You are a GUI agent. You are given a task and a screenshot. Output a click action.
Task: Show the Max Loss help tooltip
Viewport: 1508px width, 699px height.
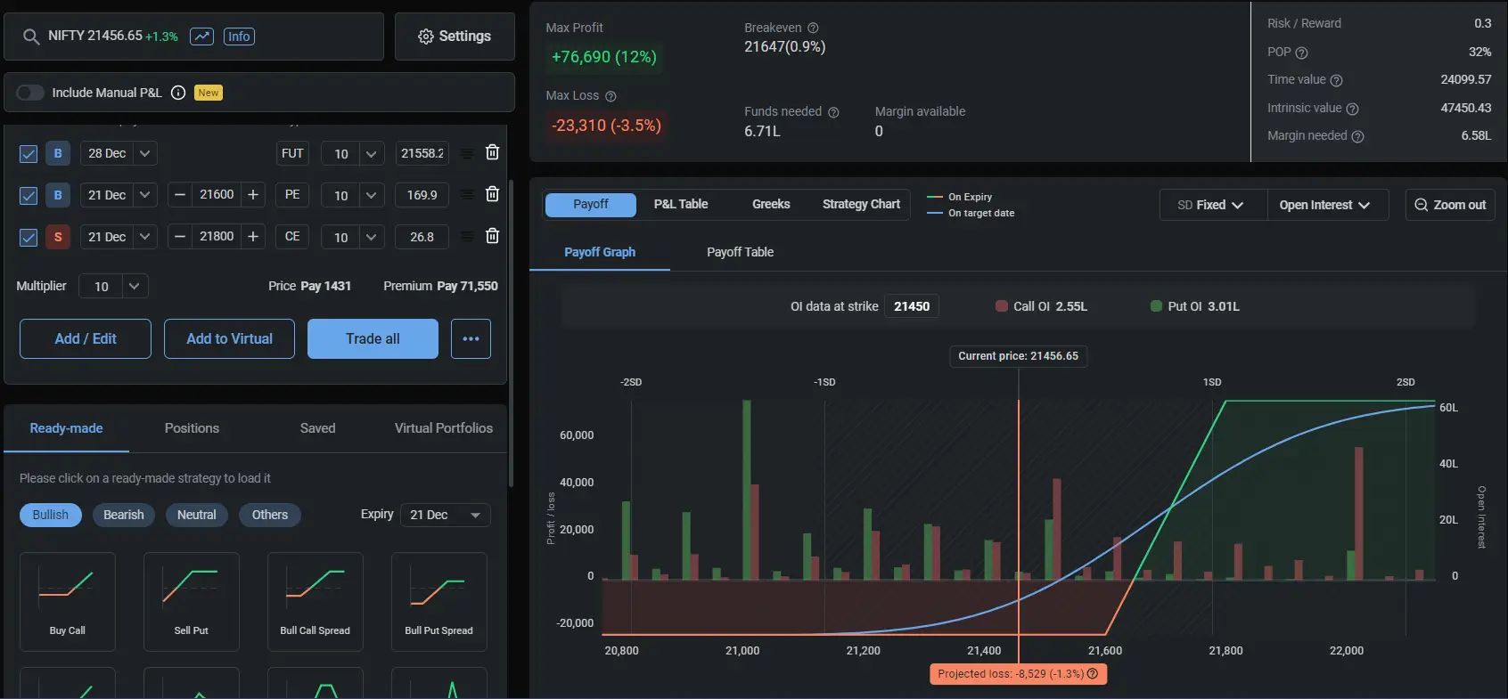(611, 96)
